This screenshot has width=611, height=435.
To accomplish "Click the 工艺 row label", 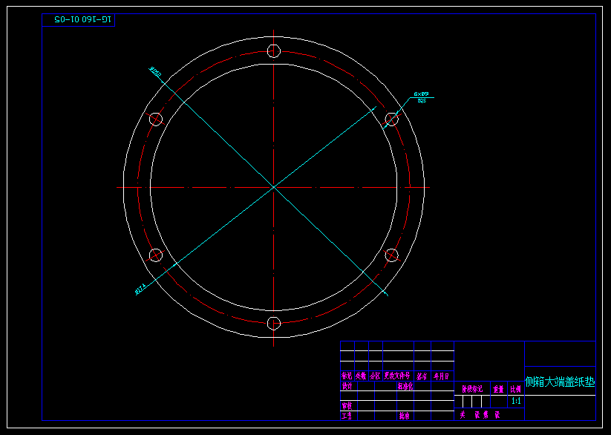I will (x=347, y=416).
